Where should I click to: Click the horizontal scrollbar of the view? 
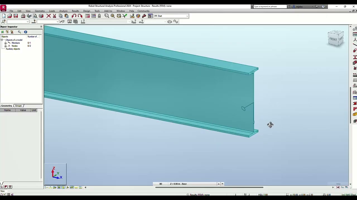tap(209, 187)
